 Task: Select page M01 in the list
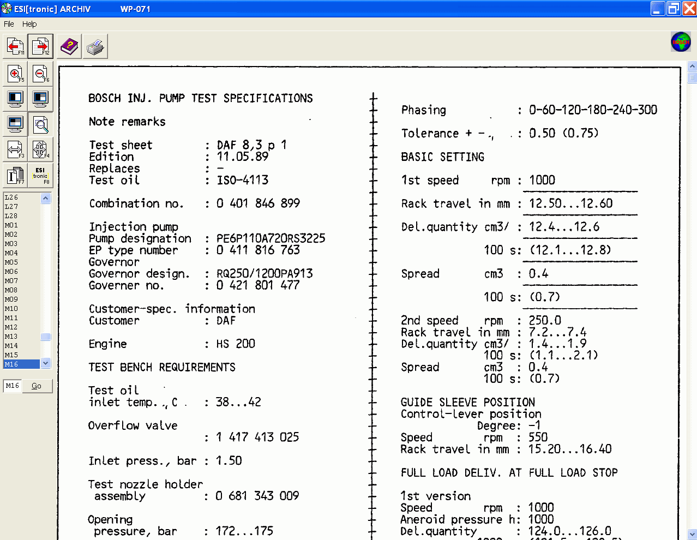22,225
